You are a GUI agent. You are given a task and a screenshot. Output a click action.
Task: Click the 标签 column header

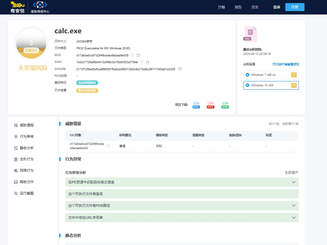(x=269, y=135)
